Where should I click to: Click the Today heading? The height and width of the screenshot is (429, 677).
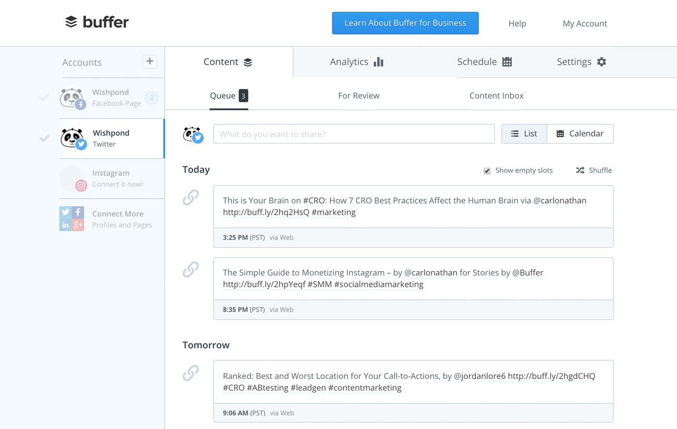click(x=196, y=170)
